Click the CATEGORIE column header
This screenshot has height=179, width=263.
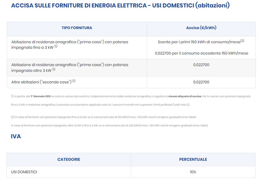[x=69, y=159]
